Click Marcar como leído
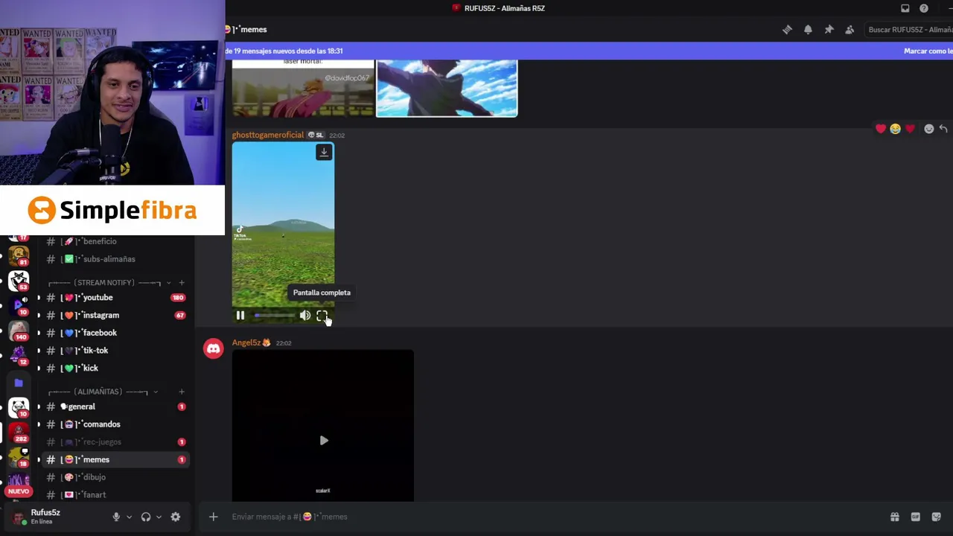 pos(928,51)
